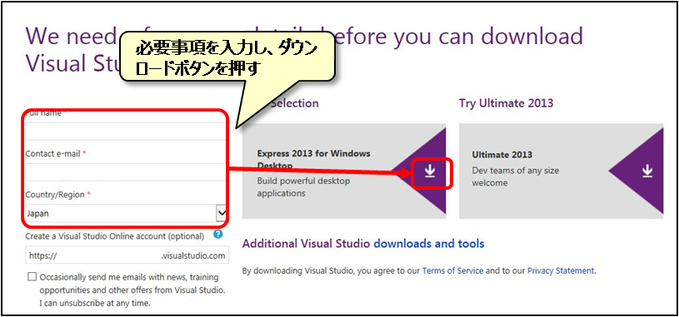Open the Country/Region dropdown showing Japan
This screenshot has width=679, height=317.
coord(127,213)
